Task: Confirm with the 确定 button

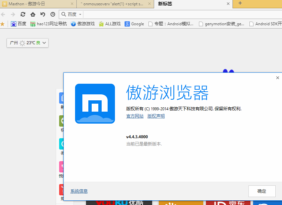Action: pyautogui.click(x=262, y=191)
